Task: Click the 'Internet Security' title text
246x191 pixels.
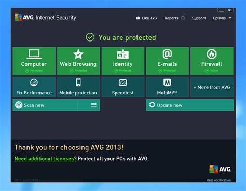Action: pos(56,18)
